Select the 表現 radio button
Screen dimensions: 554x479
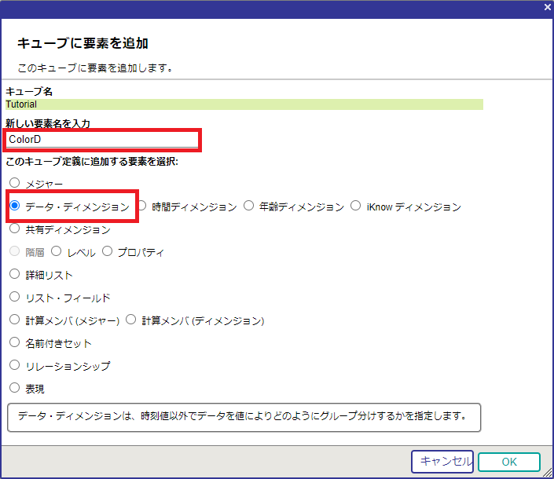pos(15,388)
